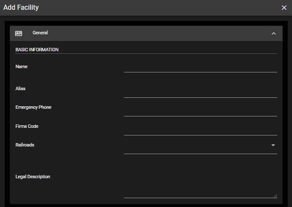
Task: Click the Legal Description resize handle
Action: 275,196
